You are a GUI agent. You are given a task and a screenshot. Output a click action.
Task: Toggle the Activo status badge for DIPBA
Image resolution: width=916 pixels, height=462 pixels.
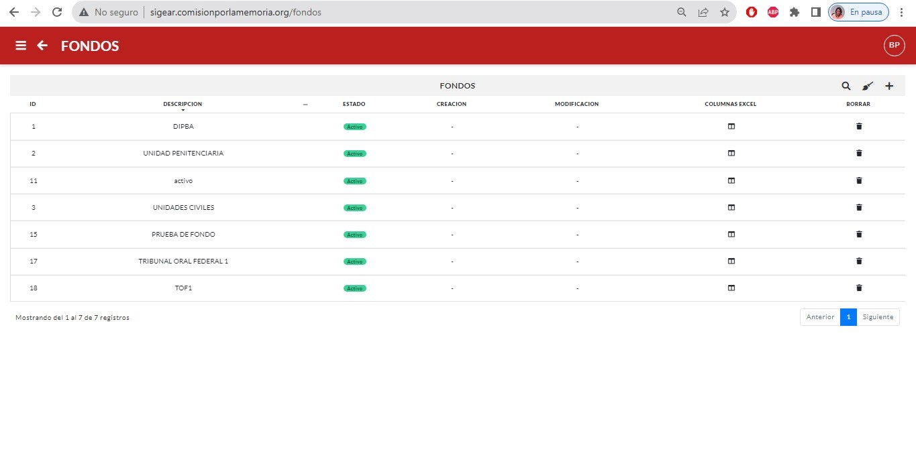[x=354, y=127]
